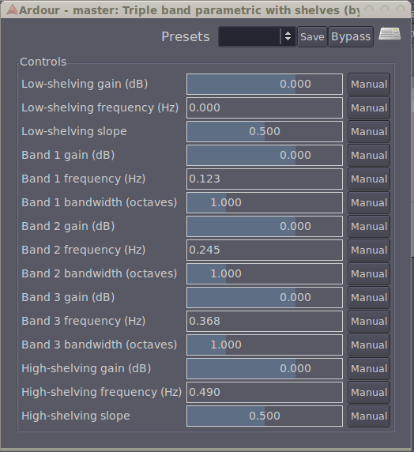Open Manual automation for Band 3 frequency
The width and height of the screenshot is (414, 452).
click(x=369, y=321)
